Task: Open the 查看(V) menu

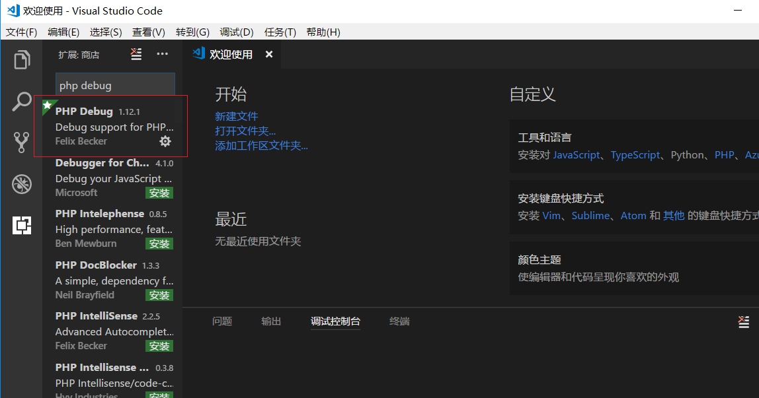Action: (149, 32)
